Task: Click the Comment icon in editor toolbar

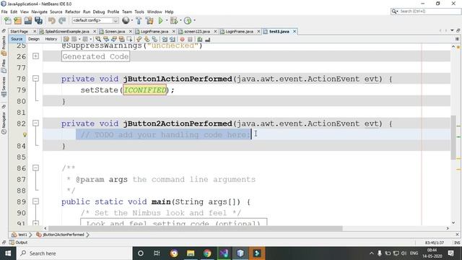Action: (200, 39)
